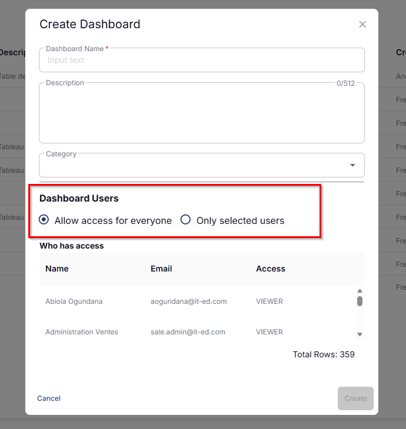Open the Category dropdown arrow

coord(352,165)
